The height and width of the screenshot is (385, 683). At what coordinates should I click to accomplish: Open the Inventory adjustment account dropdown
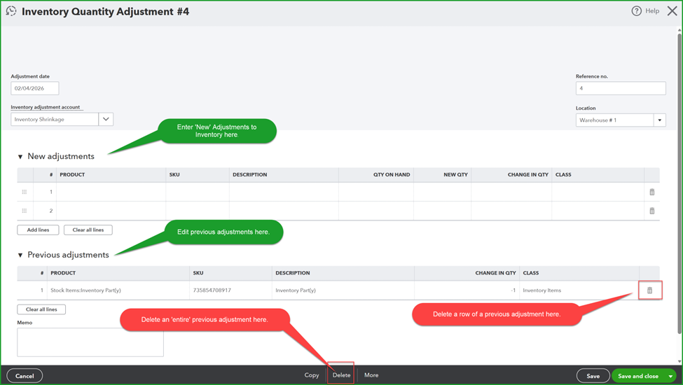[106, 119]
